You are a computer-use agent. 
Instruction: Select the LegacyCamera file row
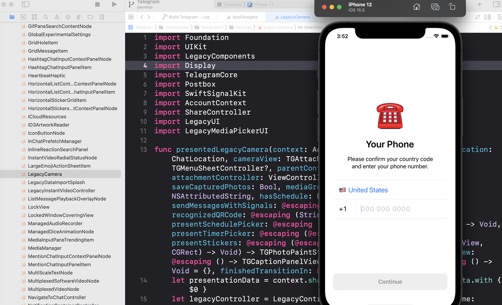click(60, 174)
